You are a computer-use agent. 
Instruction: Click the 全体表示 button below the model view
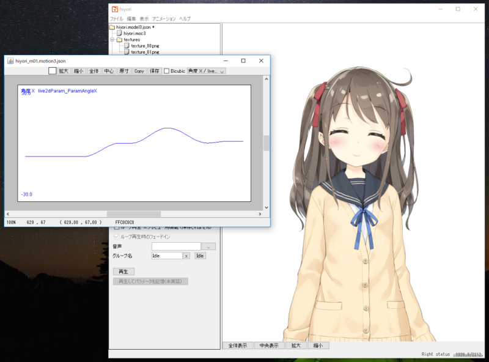[238, 345]
